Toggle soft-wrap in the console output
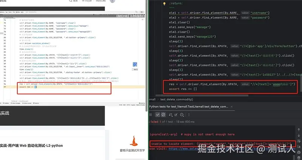302x160 pixels. point(299,141)
